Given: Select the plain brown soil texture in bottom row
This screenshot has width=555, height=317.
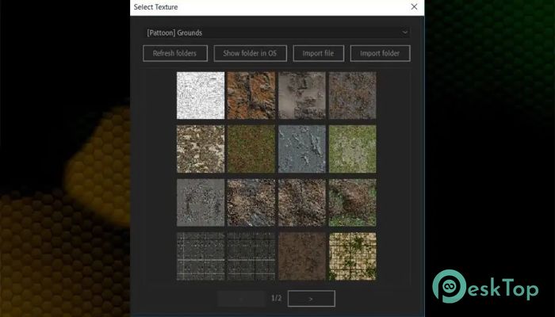Looking at the screenshot, I should [x=302, y=256].
